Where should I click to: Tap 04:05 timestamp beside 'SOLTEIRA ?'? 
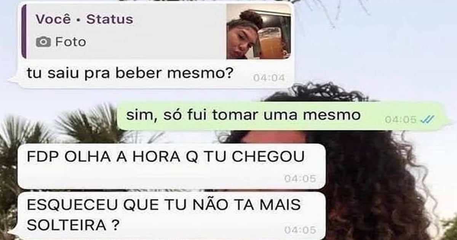point(300,230)
